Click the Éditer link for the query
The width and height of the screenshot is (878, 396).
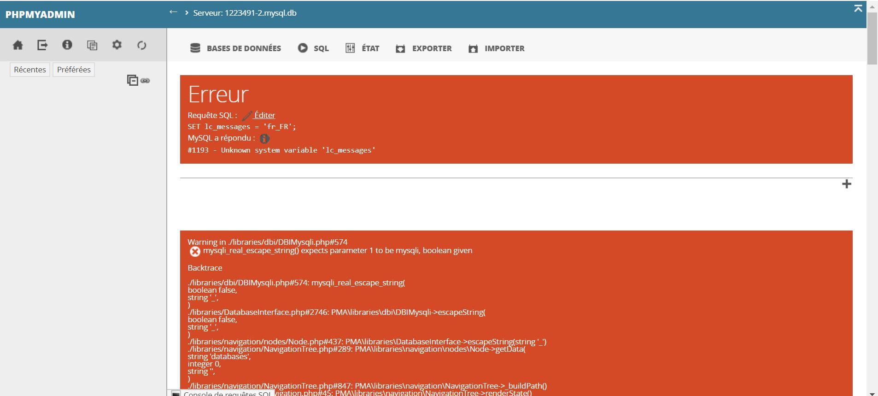click(264, 115)
